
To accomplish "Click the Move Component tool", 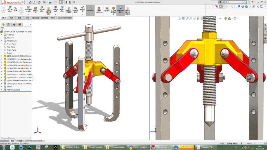I will [x=42, y=10].
